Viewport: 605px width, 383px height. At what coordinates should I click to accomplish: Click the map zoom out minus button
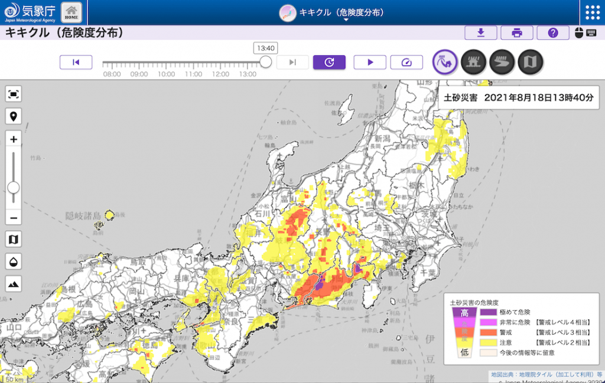(x=14, y=218)
